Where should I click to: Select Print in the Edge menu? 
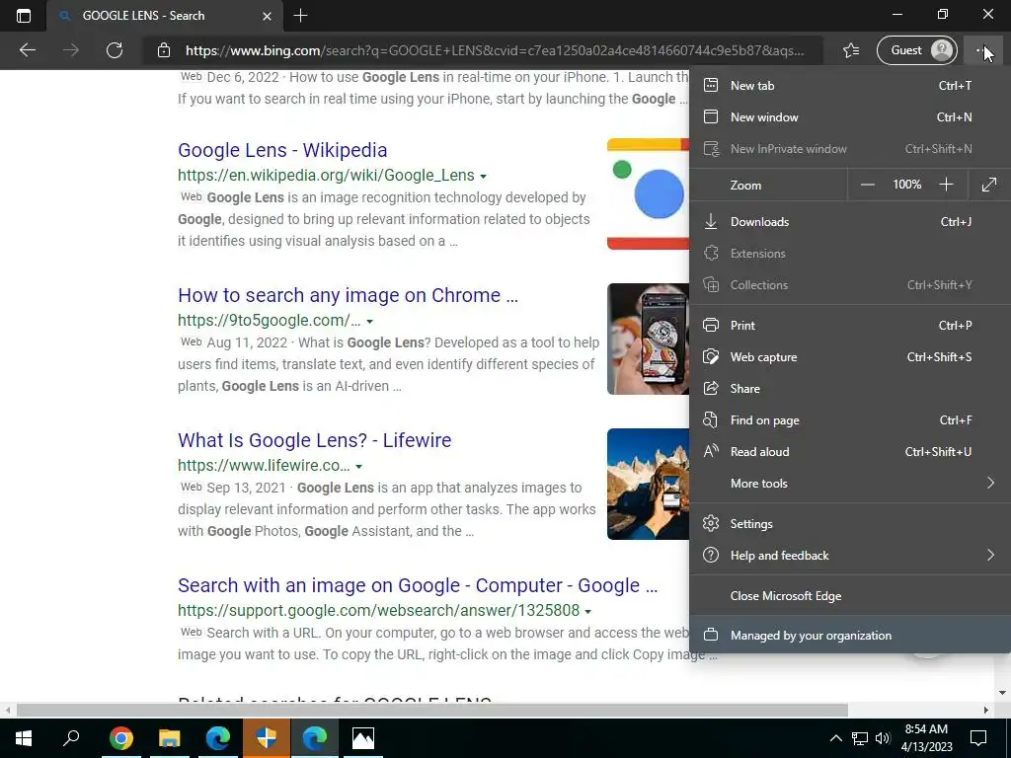pos(850,326)
